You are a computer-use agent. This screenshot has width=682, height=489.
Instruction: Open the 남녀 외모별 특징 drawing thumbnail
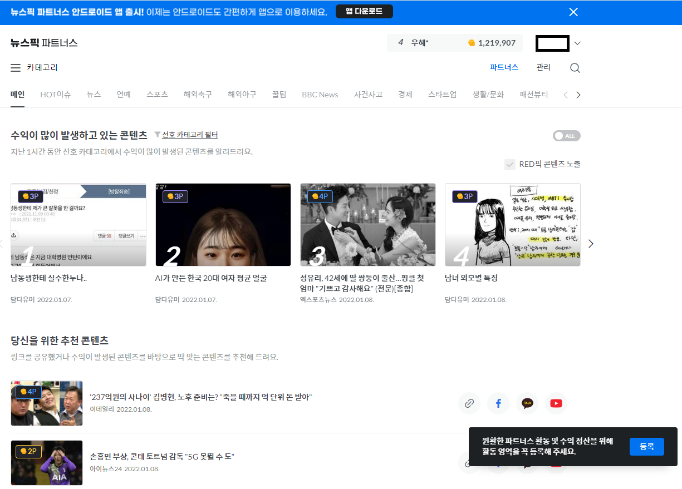tap(513, 225)
